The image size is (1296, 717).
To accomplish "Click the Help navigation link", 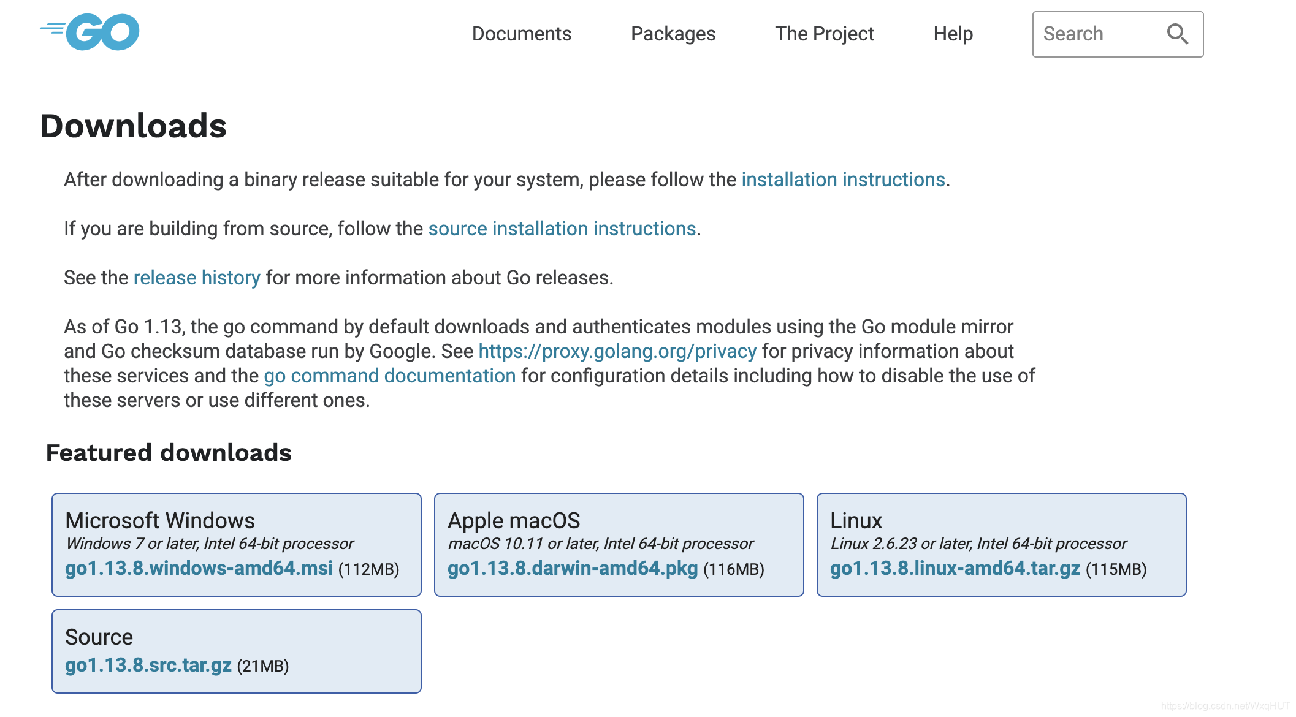I will coord(953,34).
